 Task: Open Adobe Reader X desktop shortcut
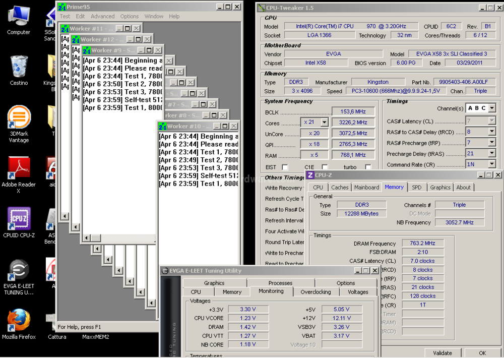19,174
